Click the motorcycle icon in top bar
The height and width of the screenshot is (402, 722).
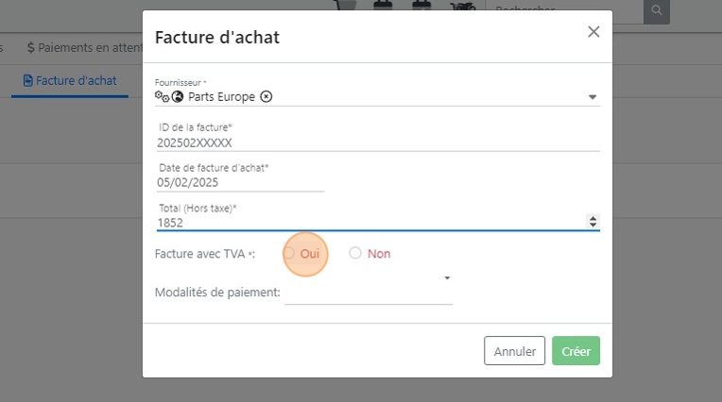coord(462,8)
